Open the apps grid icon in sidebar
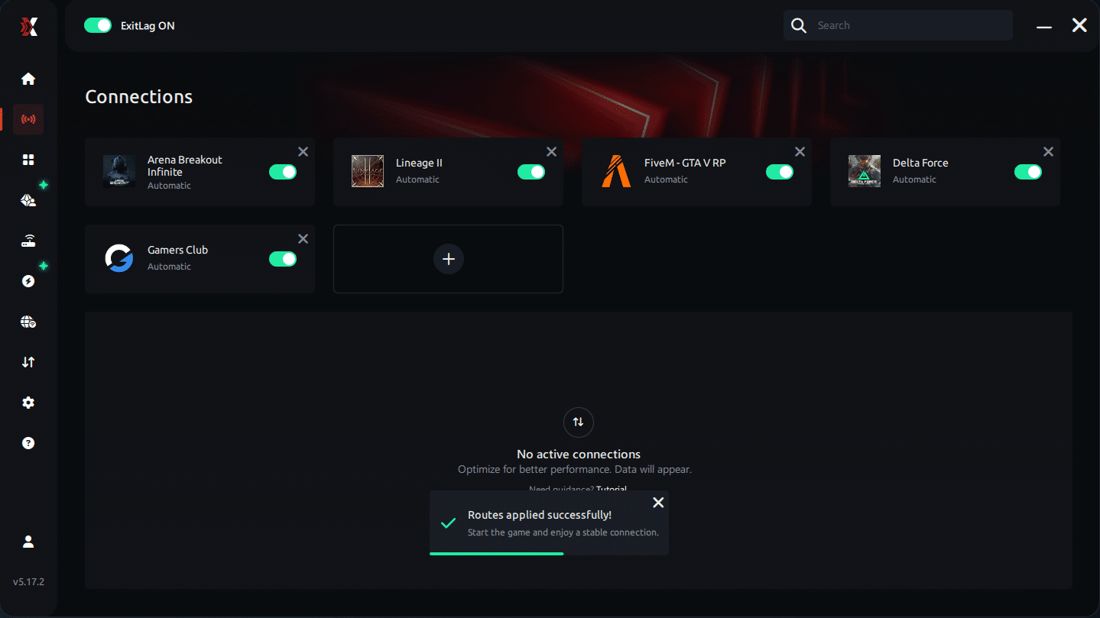The width and height of the screenshot is (1100, 618). [x=28, y=160]
